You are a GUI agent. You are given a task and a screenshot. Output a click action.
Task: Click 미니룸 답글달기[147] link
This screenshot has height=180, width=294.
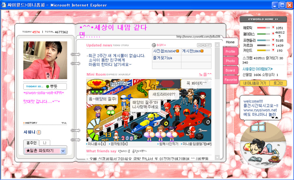click(196, 144)
